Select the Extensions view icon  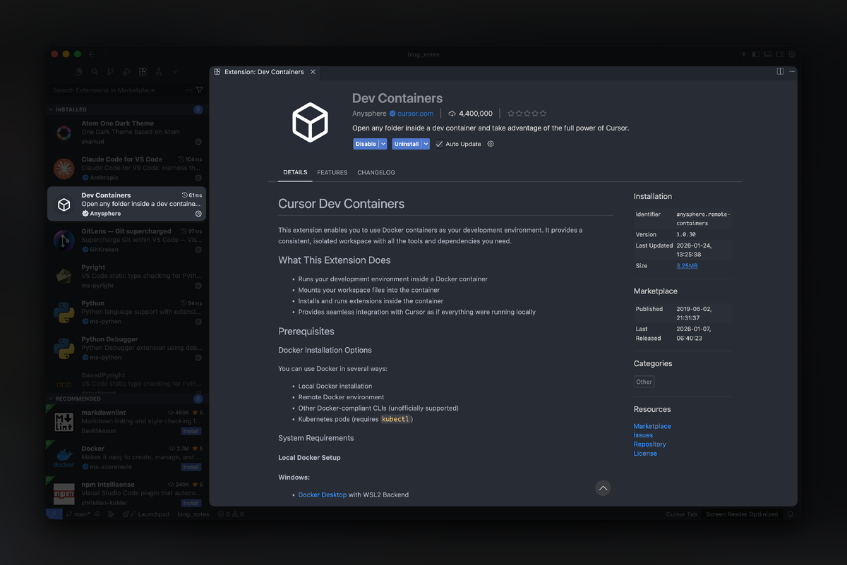click(143, 71)
